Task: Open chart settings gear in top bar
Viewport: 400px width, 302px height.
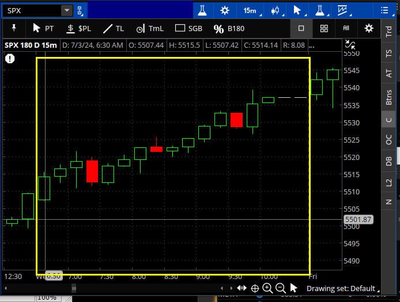Action: pos(225,10)
